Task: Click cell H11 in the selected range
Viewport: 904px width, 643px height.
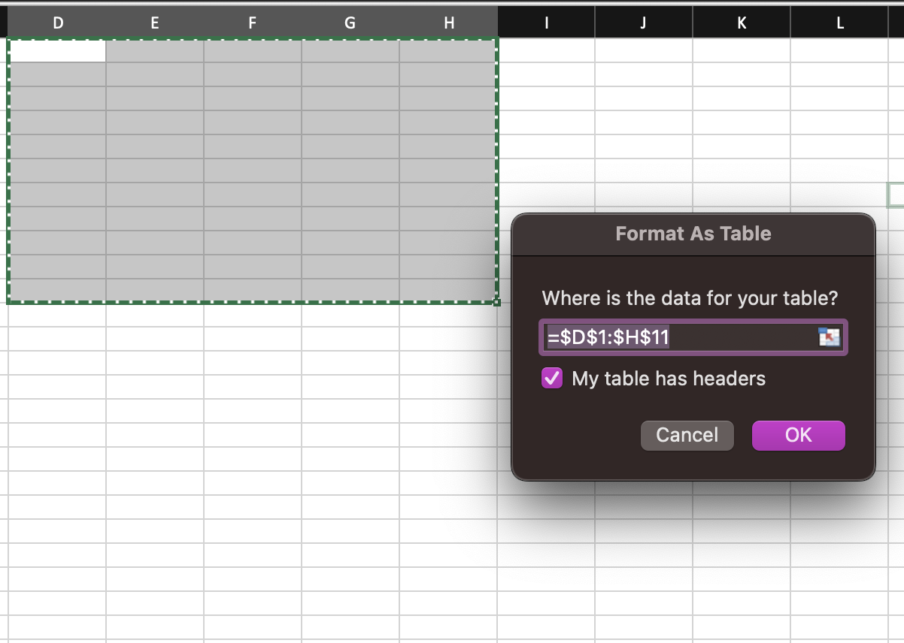Action: 448,291
